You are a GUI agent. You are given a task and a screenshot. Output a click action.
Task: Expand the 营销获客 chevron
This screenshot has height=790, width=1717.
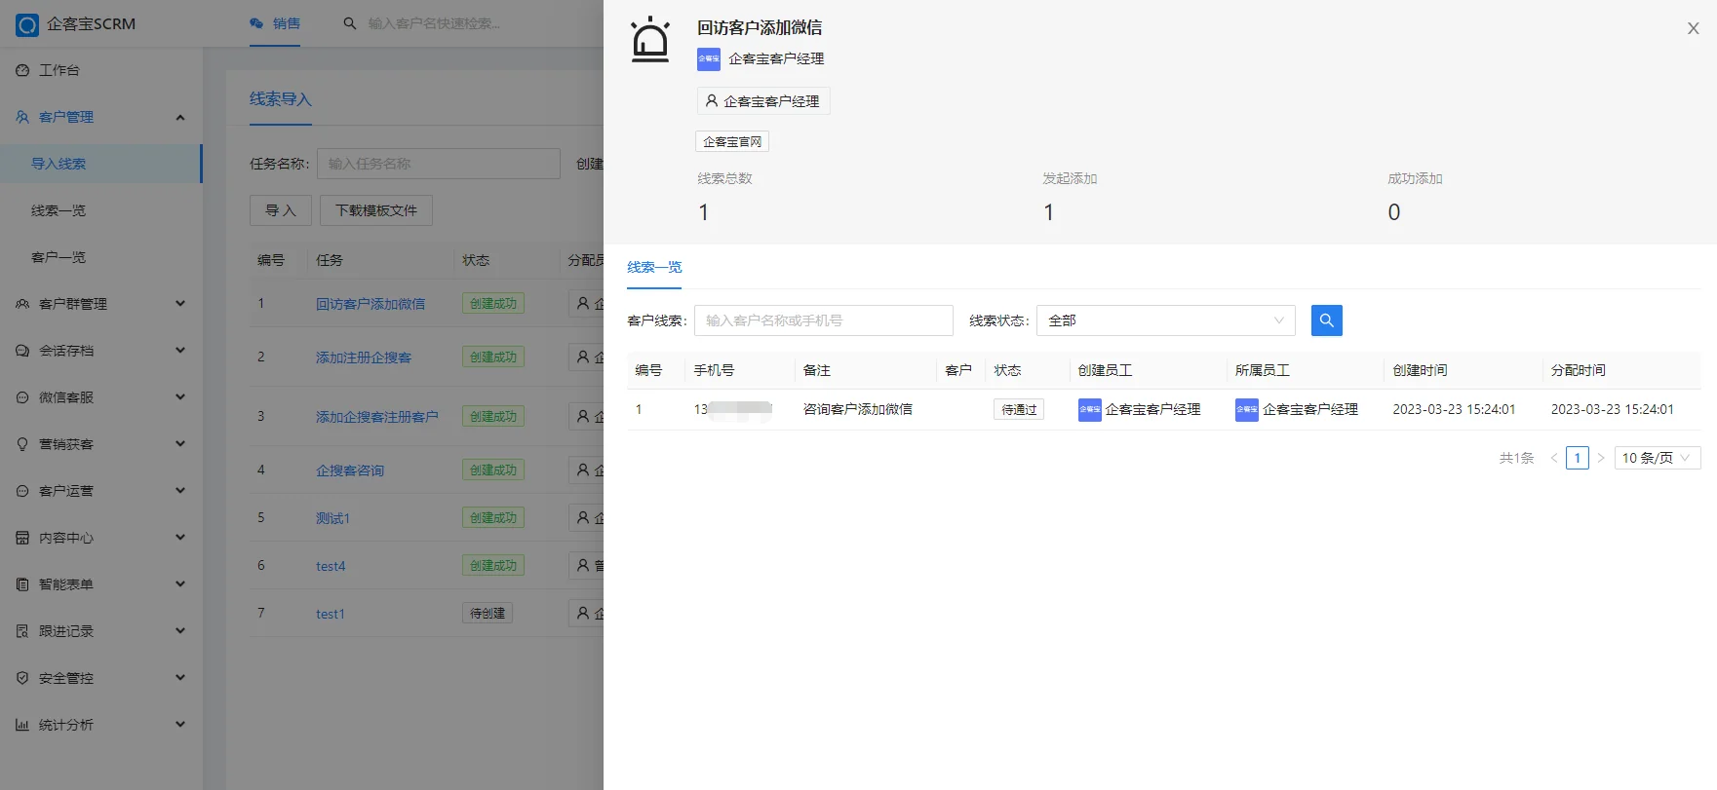[x=180, y=444]
